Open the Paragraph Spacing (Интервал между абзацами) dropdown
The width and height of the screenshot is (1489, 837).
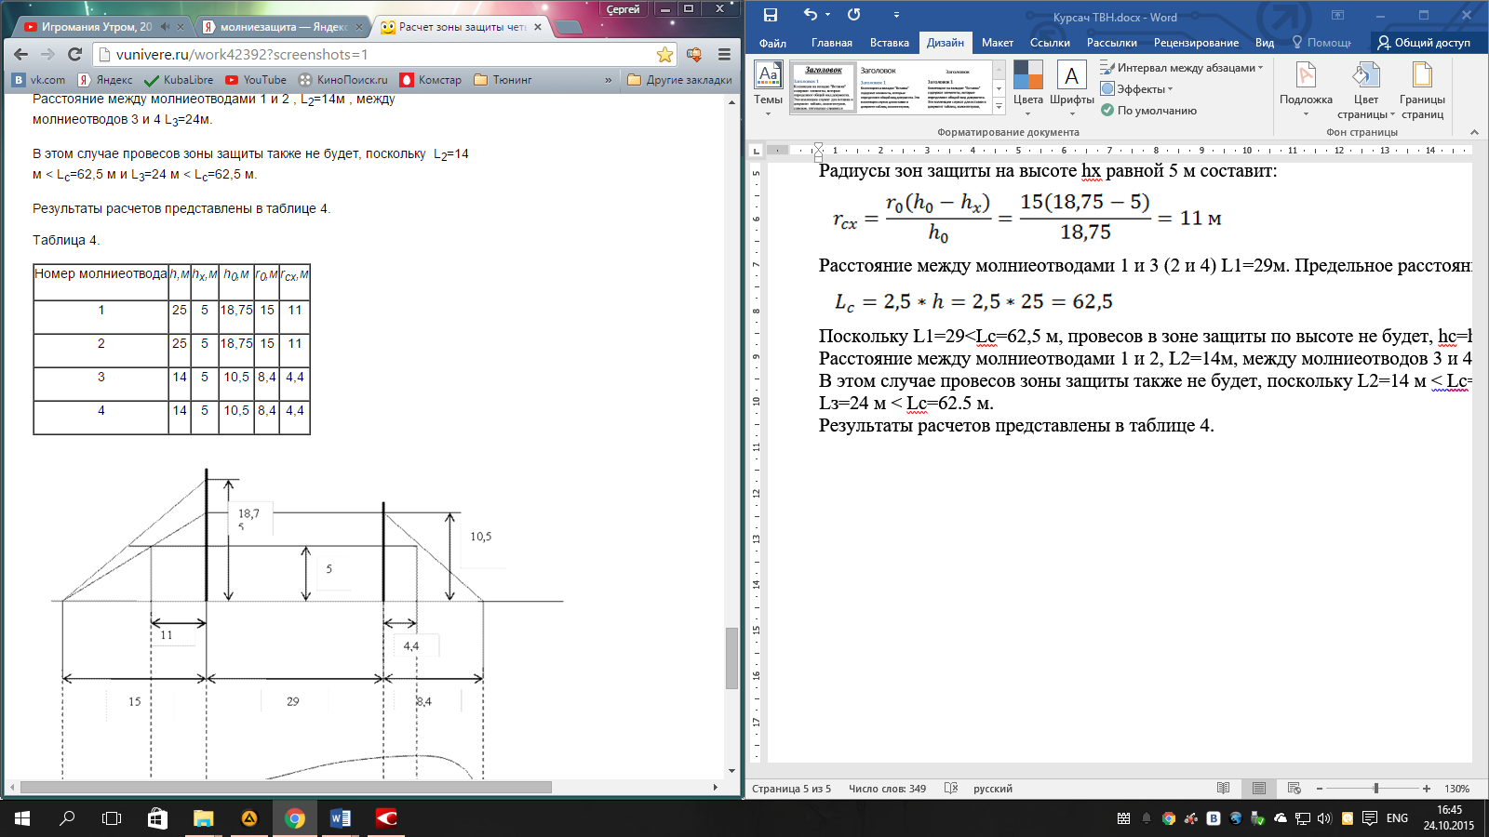[x=1182, y=68]
